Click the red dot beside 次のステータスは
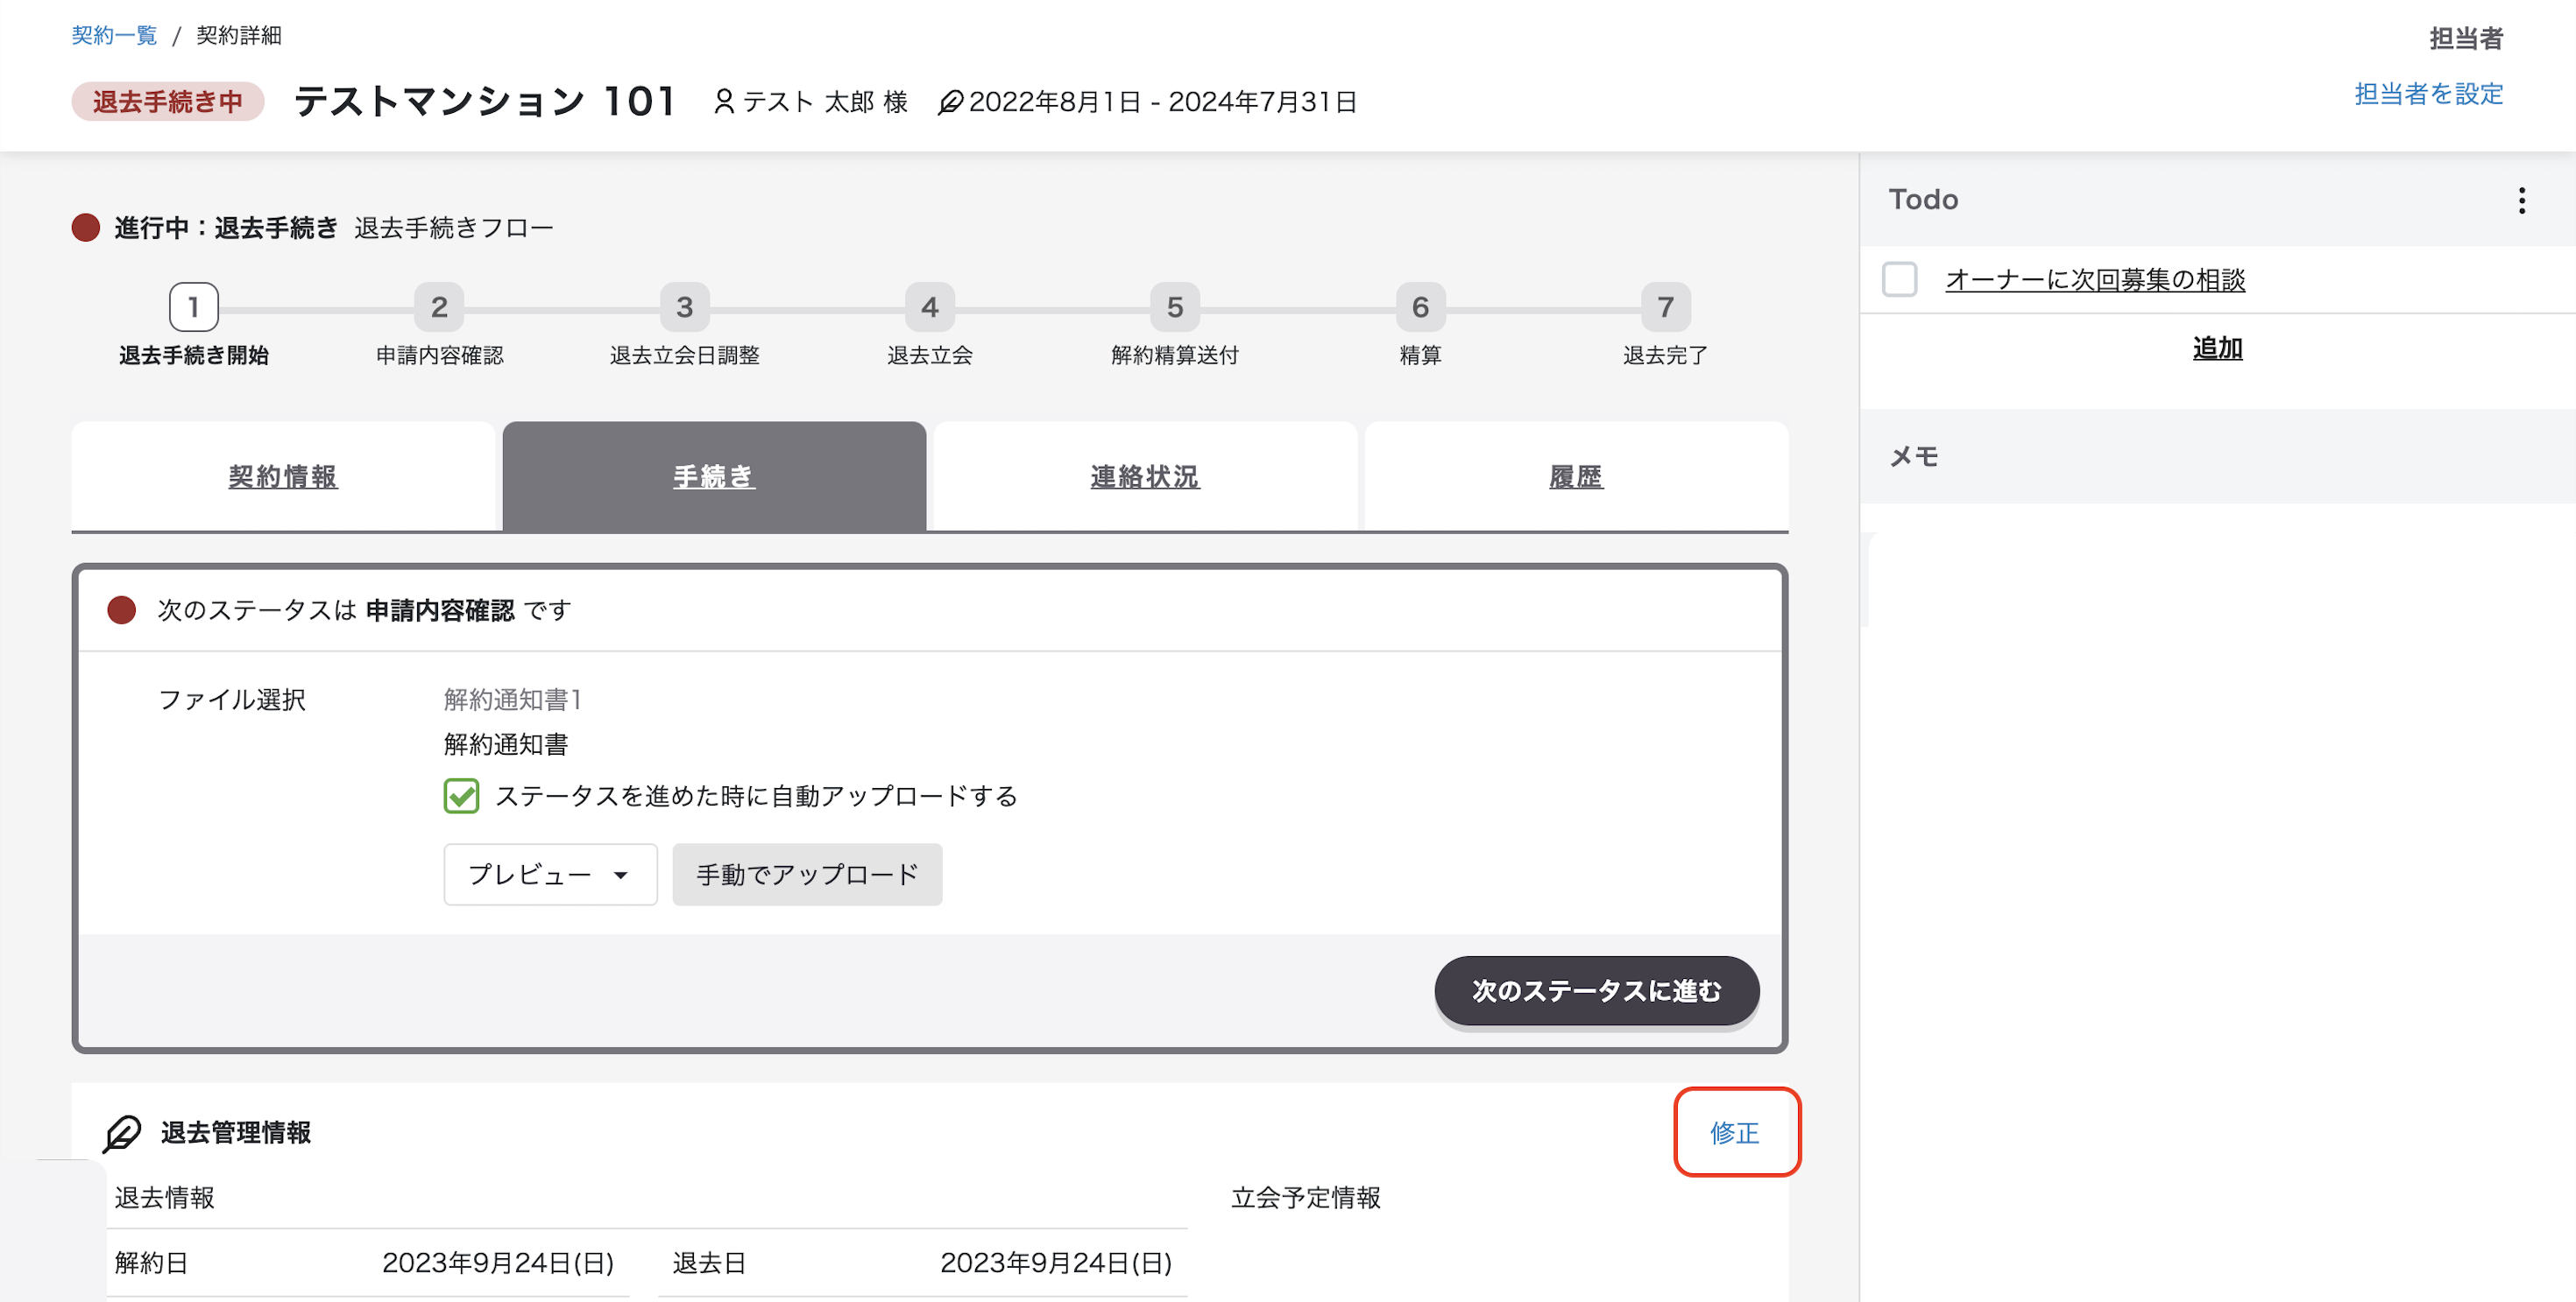 coord(122,609)
